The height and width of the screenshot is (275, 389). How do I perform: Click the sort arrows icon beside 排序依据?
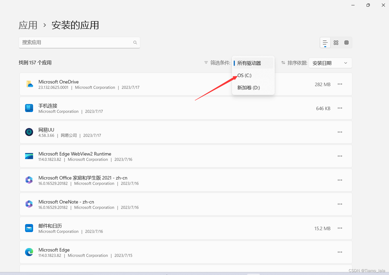pos(283,63)
